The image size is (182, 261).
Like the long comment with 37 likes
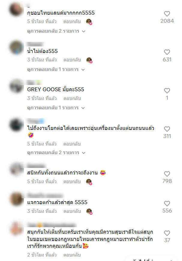coord(167,233)
